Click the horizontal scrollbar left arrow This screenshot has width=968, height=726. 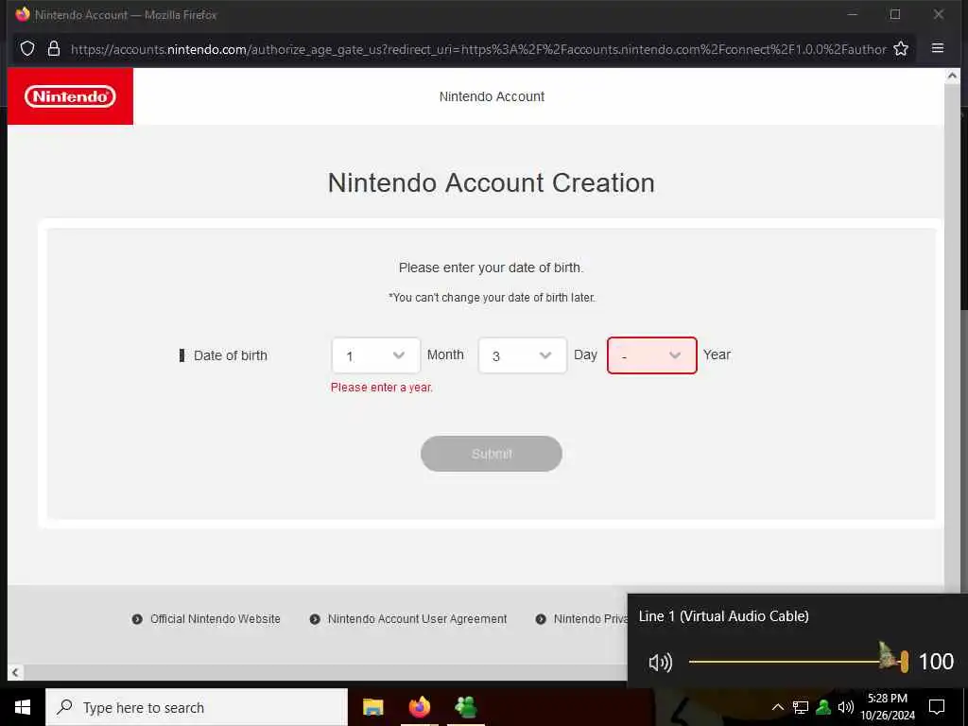[x=15, y=672]
